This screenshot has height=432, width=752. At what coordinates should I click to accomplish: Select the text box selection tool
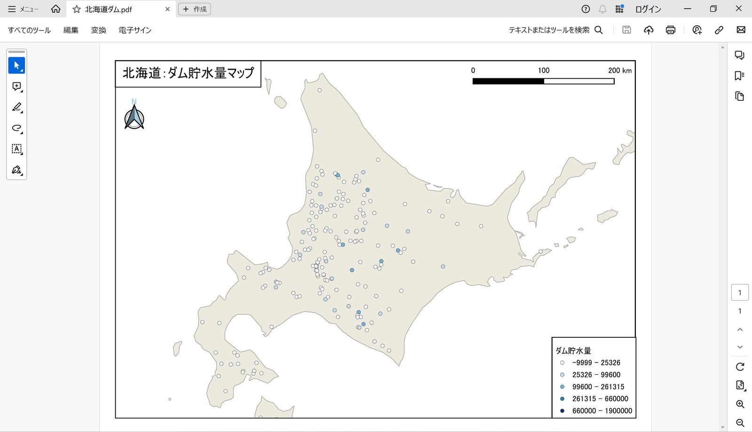pos(16,149)
